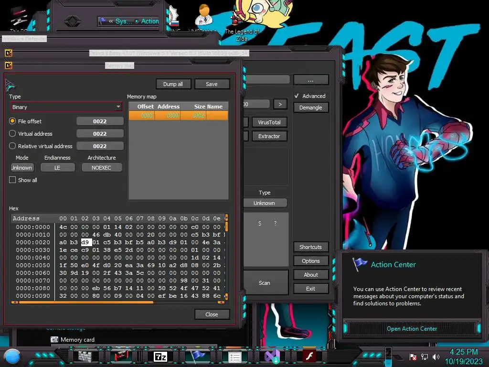
Task: Open the doctor desktop icon
Action: click(x=204, y=15)
